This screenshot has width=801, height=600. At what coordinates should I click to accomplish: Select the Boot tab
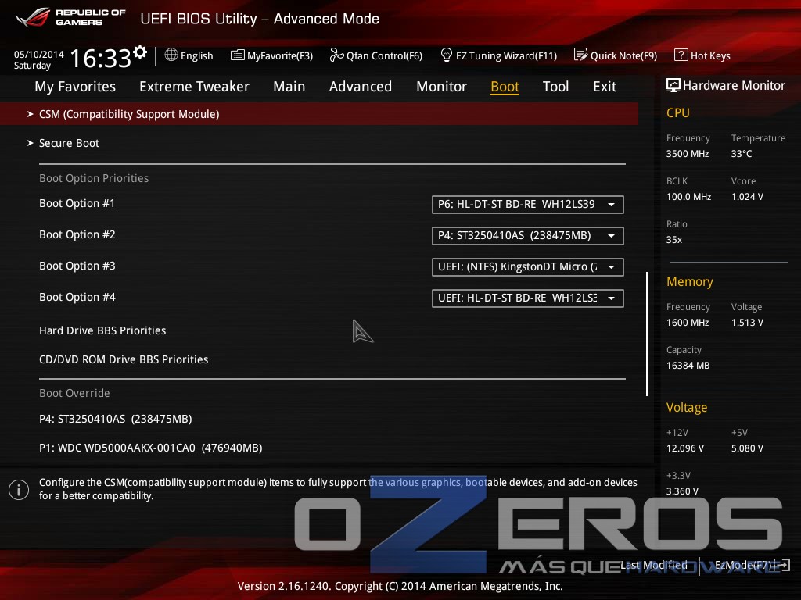pos(505,87)
